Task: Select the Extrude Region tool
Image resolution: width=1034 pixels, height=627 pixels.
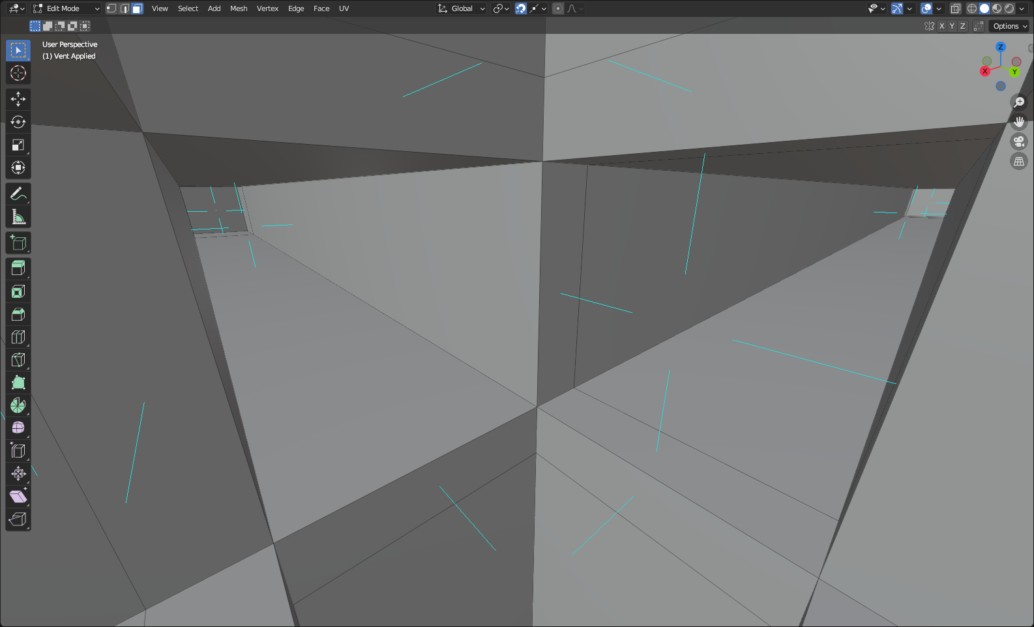Action: pos(18,269)
